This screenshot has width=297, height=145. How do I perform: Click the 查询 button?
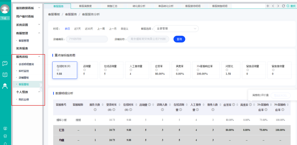tap(179, 39)
